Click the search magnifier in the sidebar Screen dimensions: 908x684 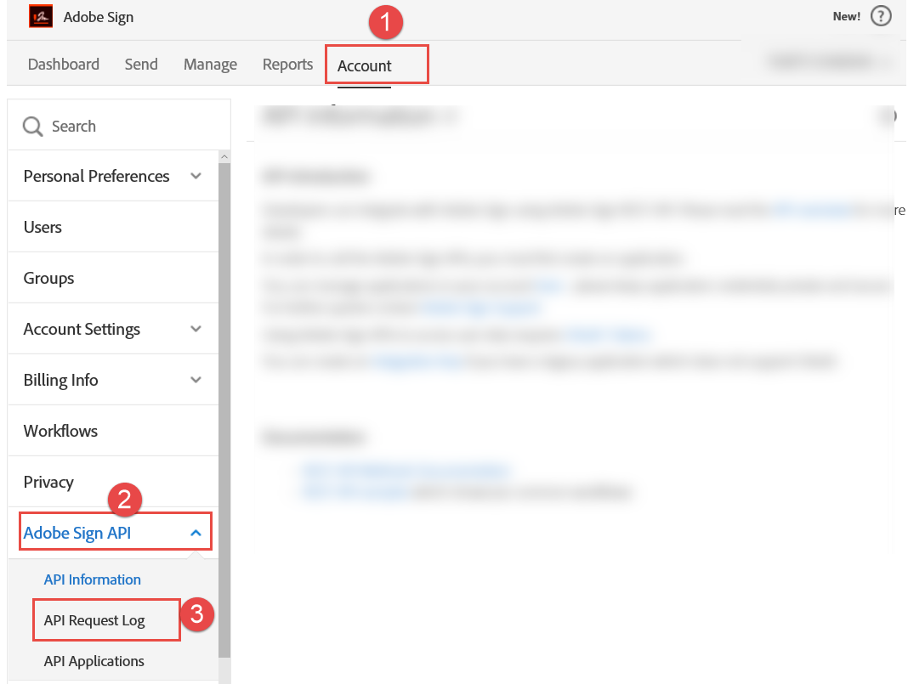(32, 125)
